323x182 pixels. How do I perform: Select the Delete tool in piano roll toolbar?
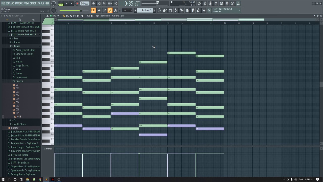(x=74, y=16)
